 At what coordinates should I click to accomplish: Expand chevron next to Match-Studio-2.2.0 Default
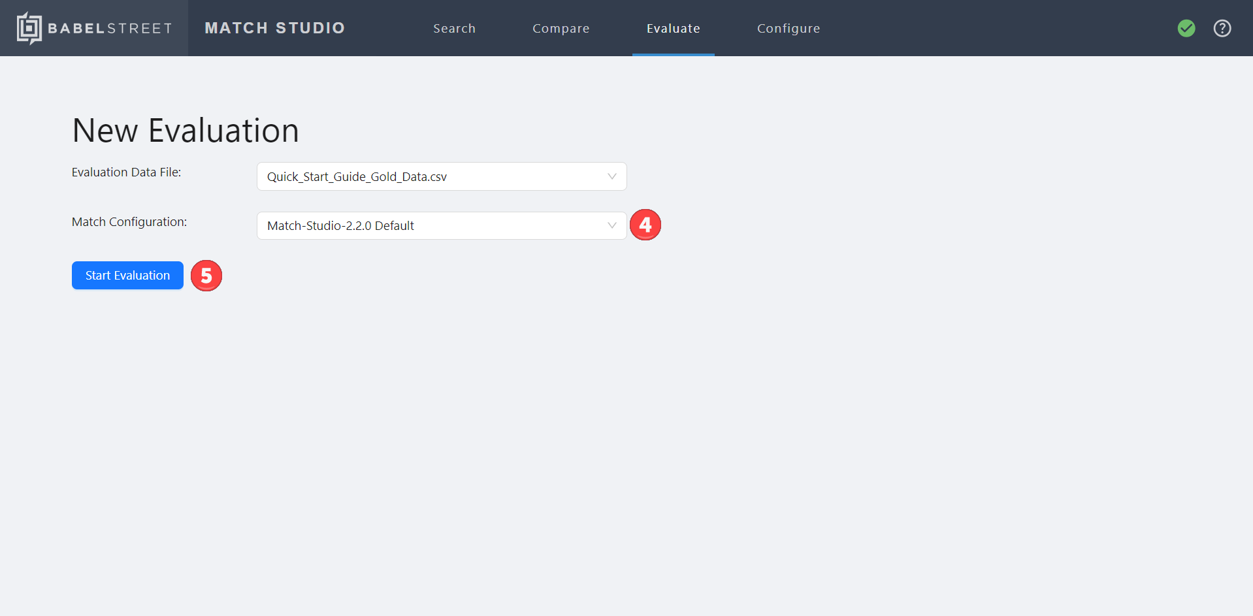612,225
